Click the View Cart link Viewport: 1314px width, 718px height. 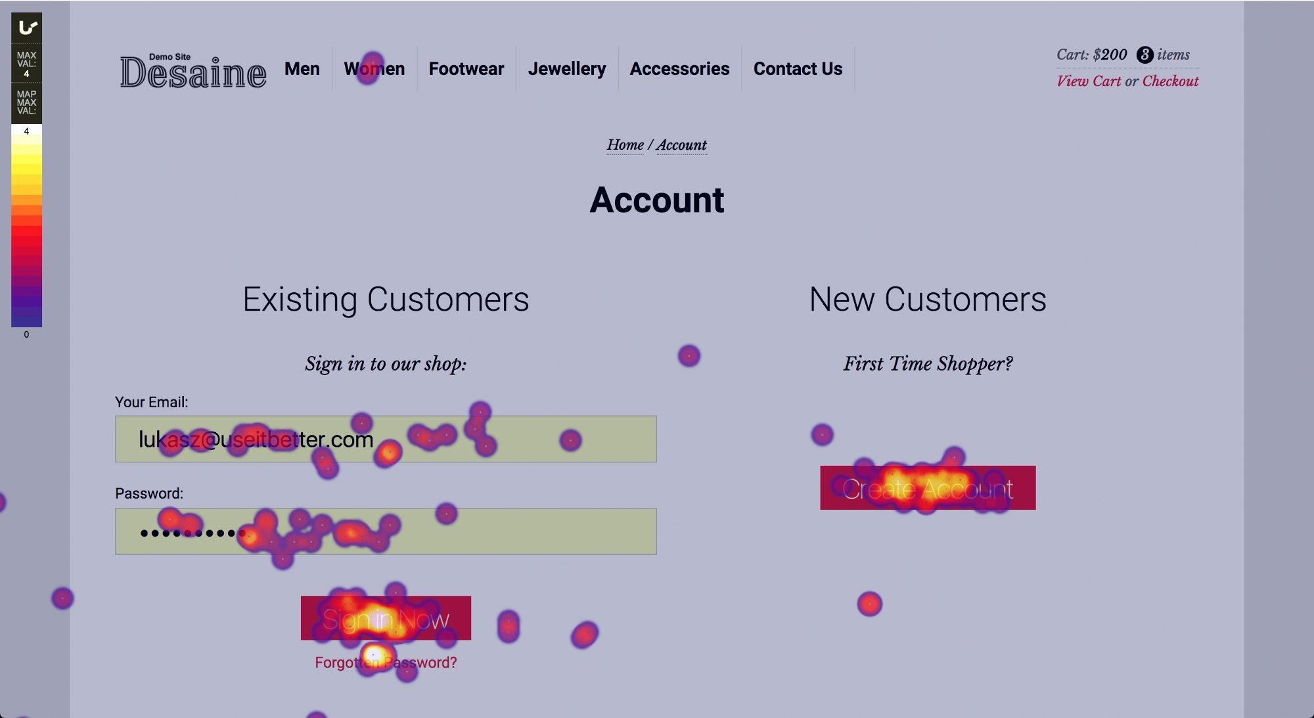(1089, 81)
